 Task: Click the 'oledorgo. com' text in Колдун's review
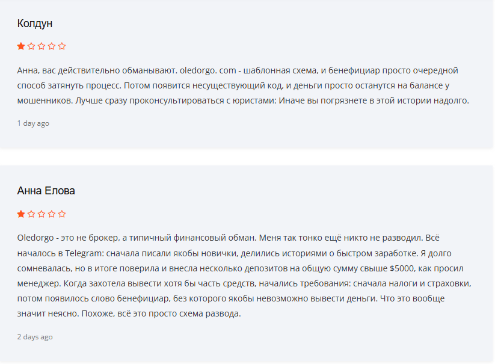click(x=208, y=70)
